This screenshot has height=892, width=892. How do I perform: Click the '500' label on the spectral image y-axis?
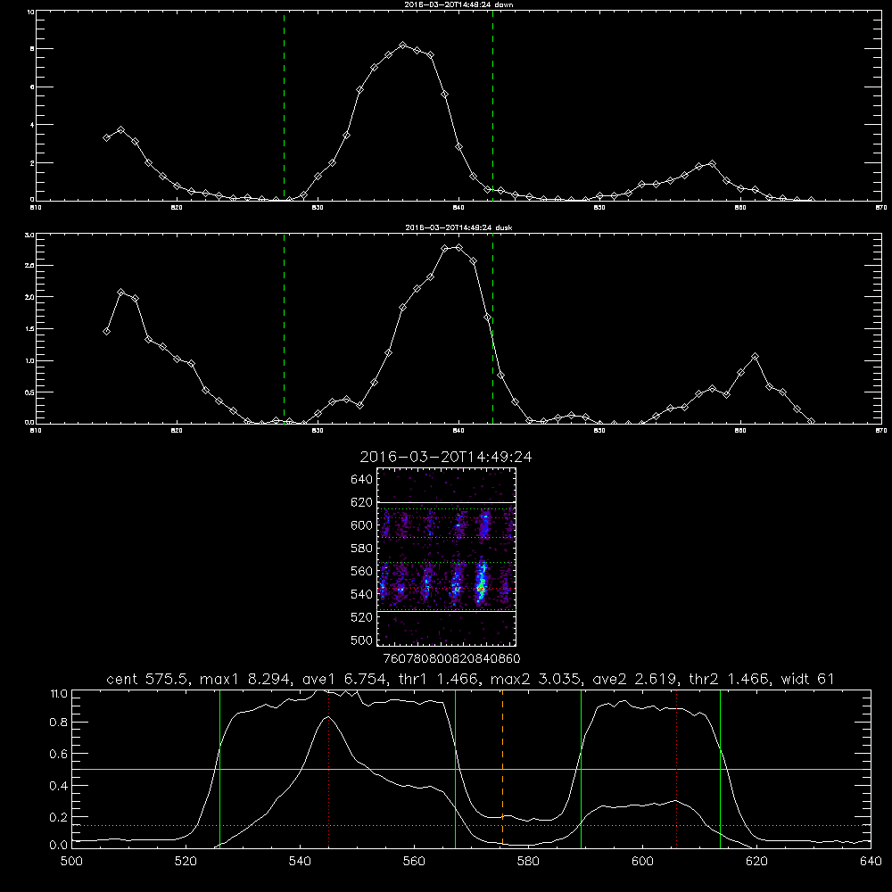pyautogui.click(x=362, y=640)
